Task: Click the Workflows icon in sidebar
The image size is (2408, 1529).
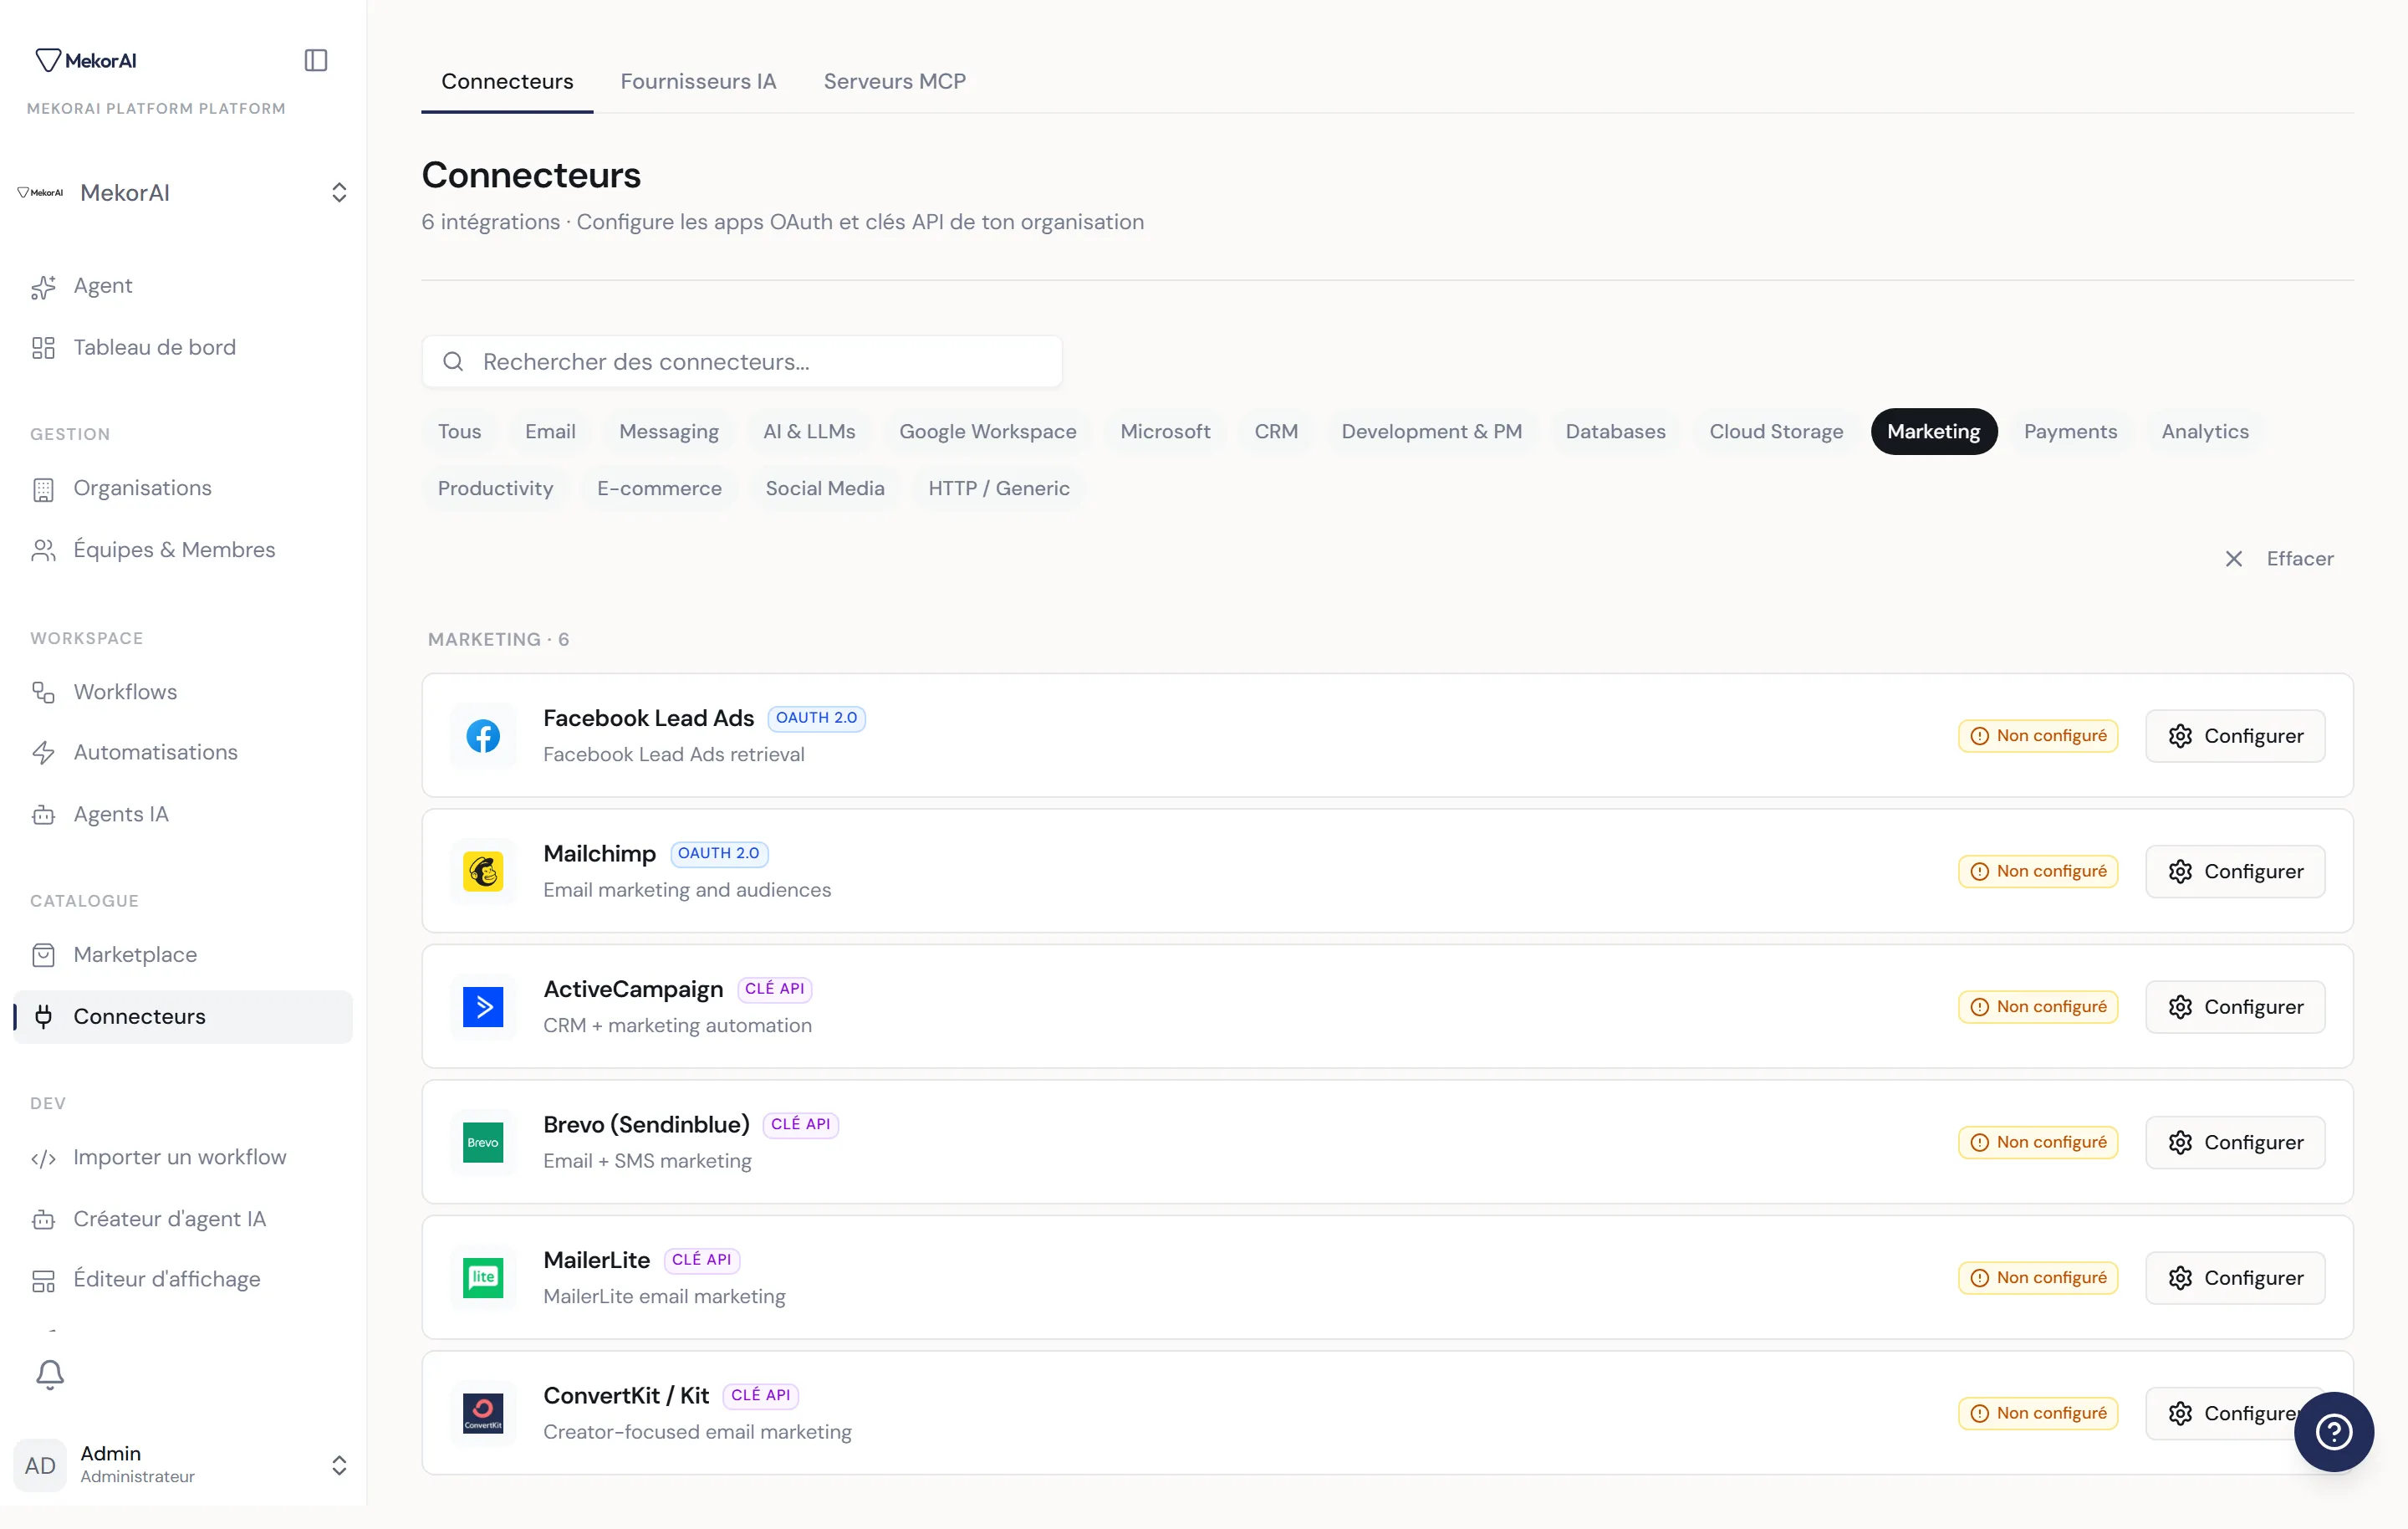Action: 43,692
